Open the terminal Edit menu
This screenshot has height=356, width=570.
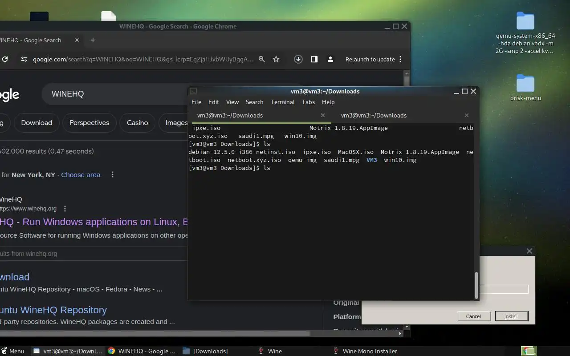click(214, 102)
